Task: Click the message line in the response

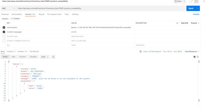Action: [x=55, y=79]
